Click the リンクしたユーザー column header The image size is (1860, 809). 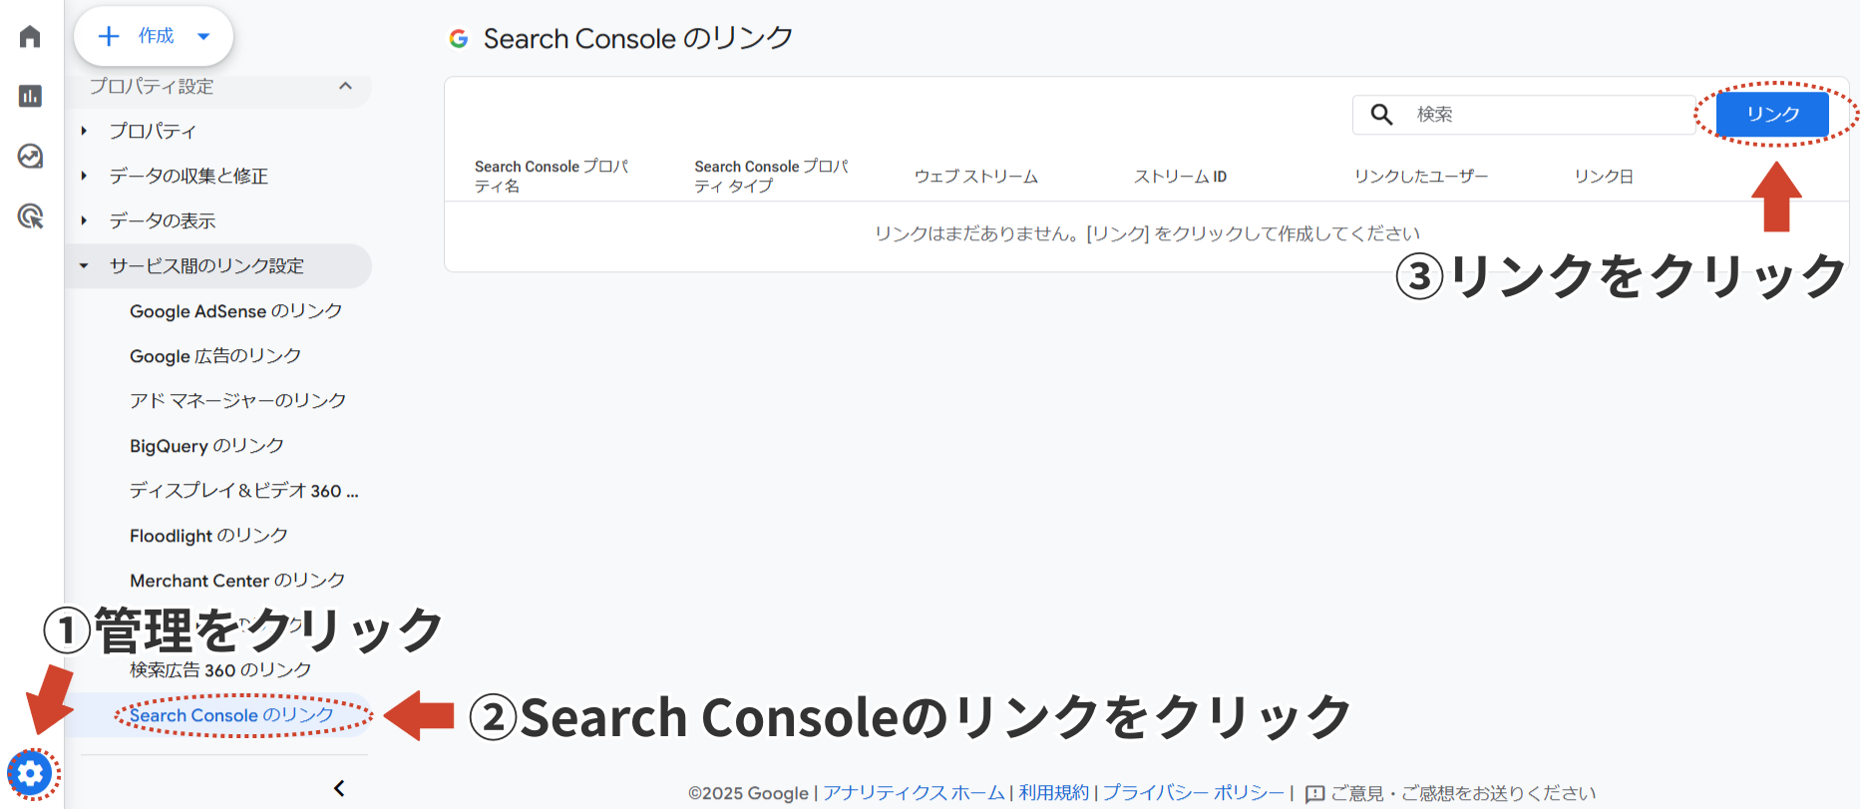click(1421, 177)
